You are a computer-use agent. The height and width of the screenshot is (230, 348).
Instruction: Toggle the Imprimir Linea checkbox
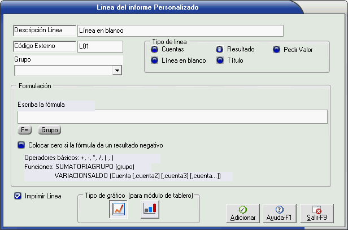coord(18,196)
